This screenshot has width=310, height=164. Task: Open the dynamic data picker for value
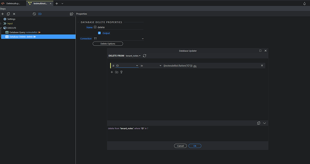pos(195,66)
